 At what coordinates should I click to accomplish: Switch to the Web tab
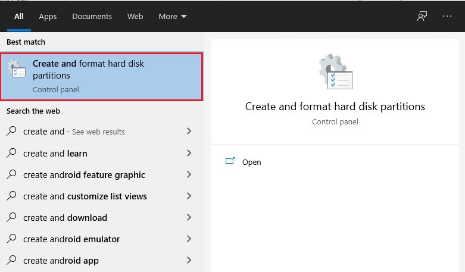(x=135, y=16)
